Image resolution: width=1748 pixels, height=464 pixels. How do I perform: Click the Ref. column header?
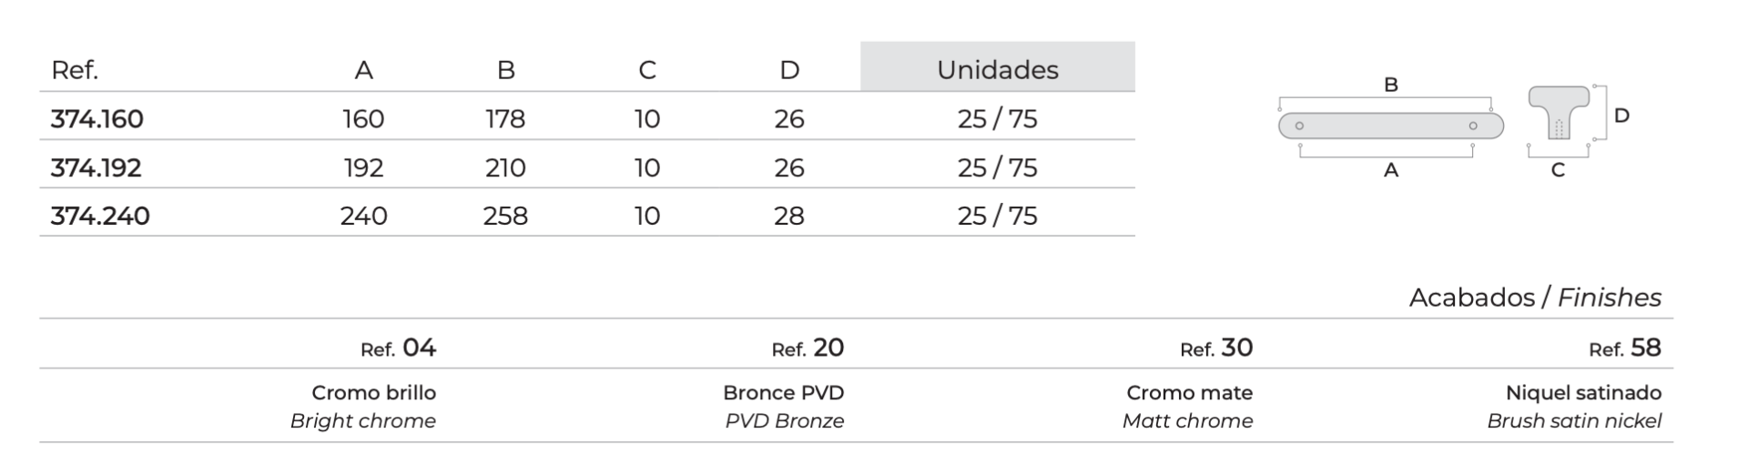click(75, 70)
